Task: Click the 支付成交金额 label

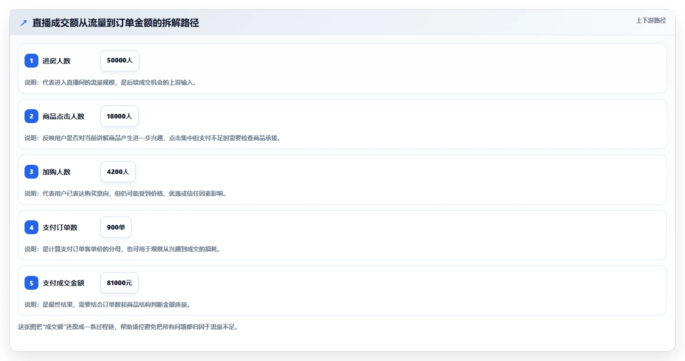Action: click(x=63, y=283)
